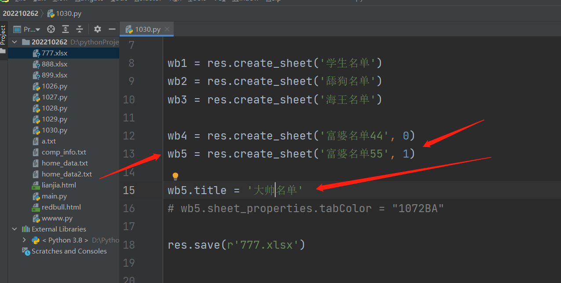
Task: Click on '富婆名单44' string at line 12
Action: pos(354,136)
